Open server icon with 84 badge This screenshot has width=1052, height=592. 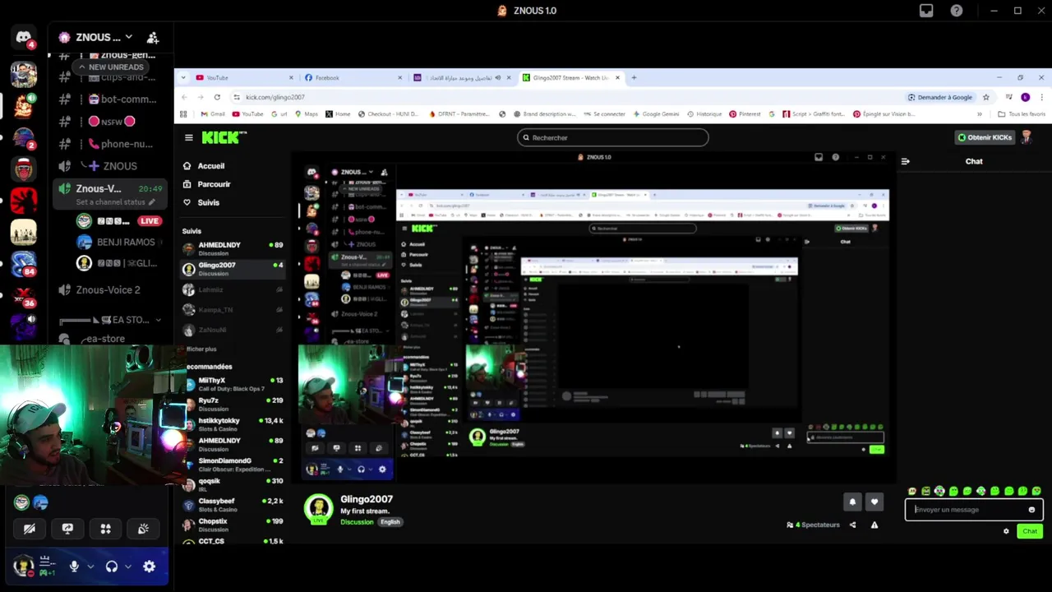pos(23,263)
